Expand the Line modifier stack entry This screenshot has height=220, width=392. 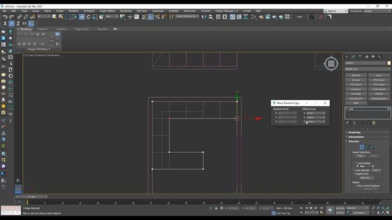(x=347, y=109)
